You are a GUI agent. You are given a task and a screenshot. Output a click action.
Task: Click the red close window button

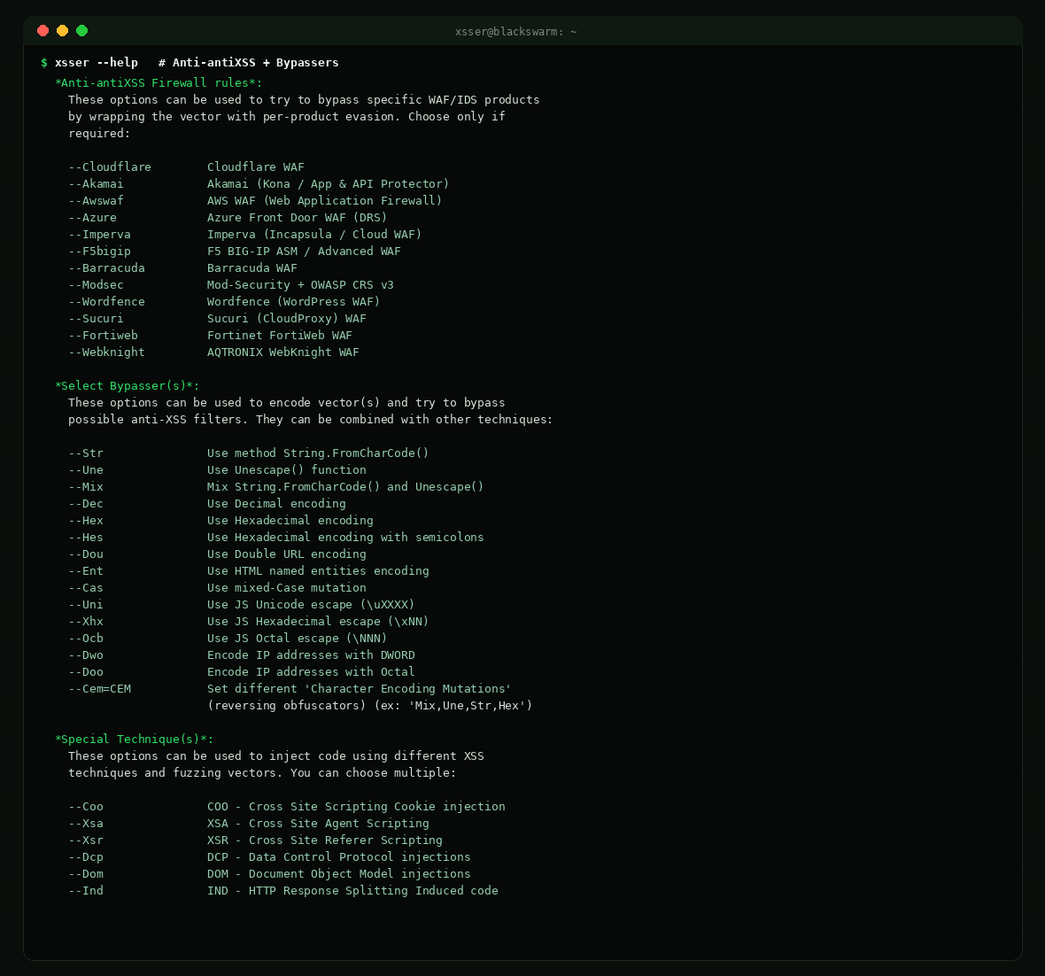[x=43, y=31]
